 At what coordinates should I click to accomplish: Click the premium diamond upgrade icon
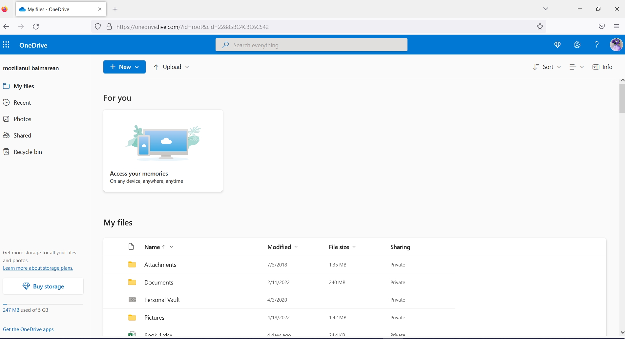coord(558,45)
